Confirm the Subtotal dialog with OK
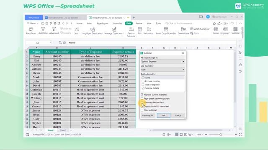The image size is (268, 150). click(164, 115)
